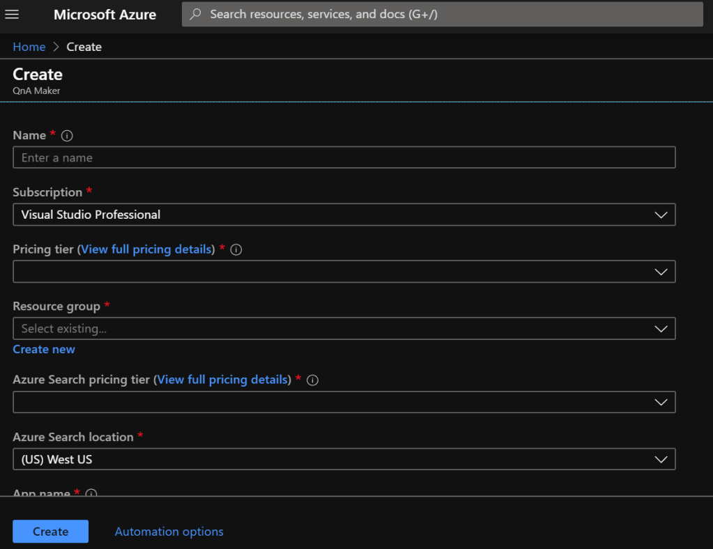Click the Azure Search pricing tier info icon
713x549 pixels.
click(x=313, y=380)
